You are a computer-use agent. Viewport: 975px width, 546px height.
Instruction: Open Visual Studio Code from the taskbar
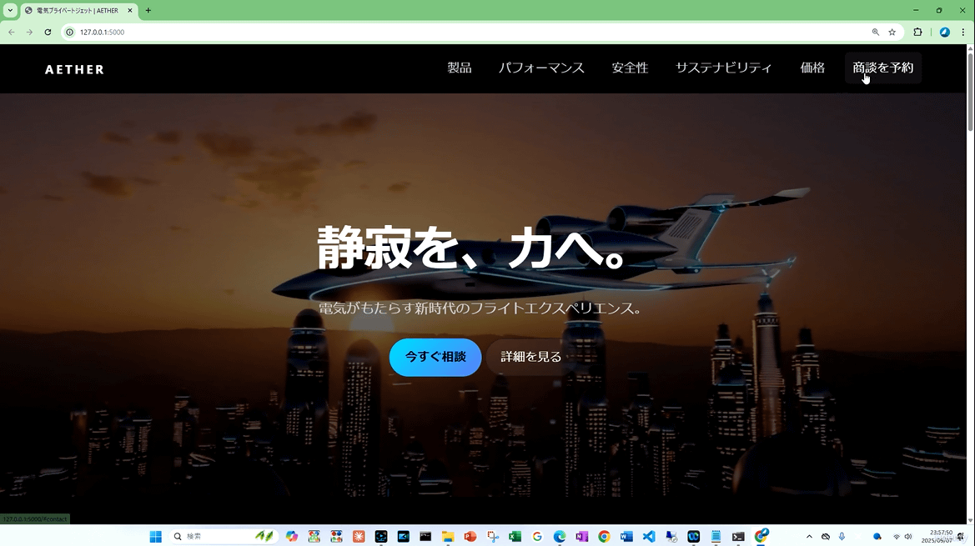coord(649,537)
